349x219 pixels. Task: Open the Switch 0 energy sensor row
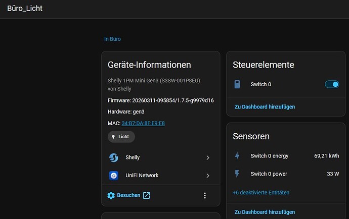(x=286, y=156)
